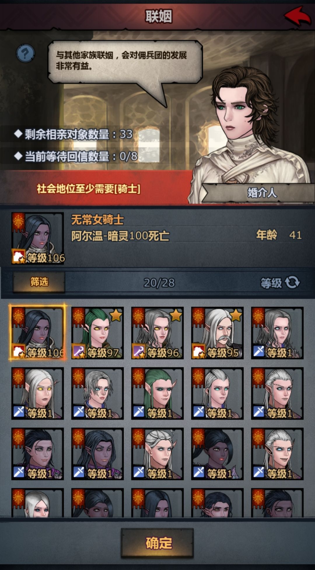Select the selected level 106 dark elf portrait

pos(37,333)
